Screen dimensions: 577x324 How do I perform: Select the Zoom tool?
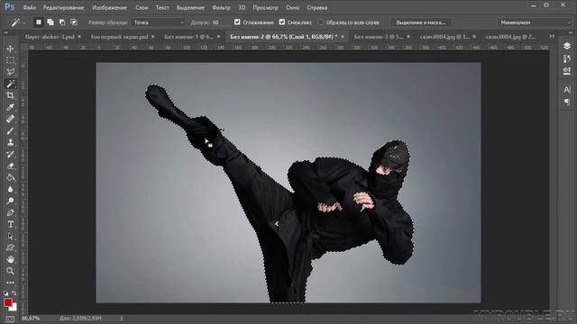[10, 271]
